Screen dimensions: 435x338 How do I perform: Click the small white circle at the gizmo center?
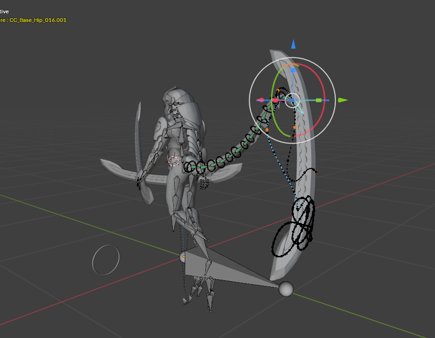point(292,100)
